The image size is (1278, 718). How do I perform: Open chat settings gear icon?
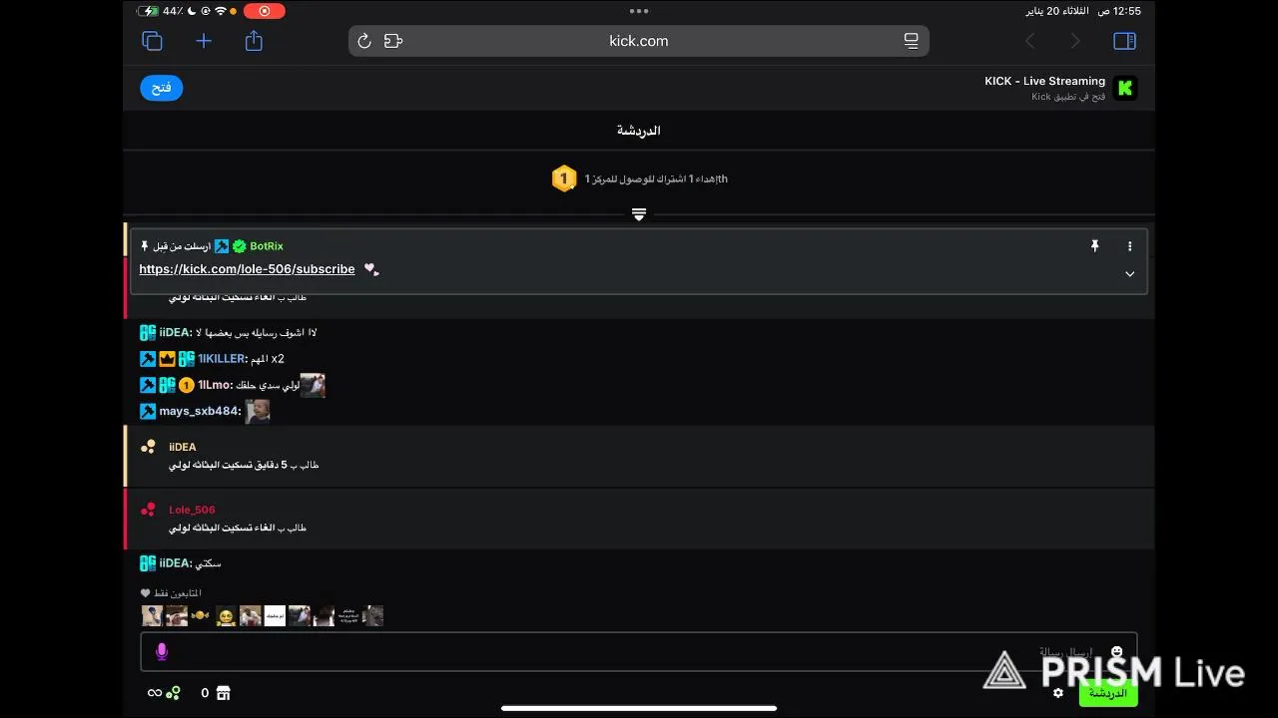1058,693
